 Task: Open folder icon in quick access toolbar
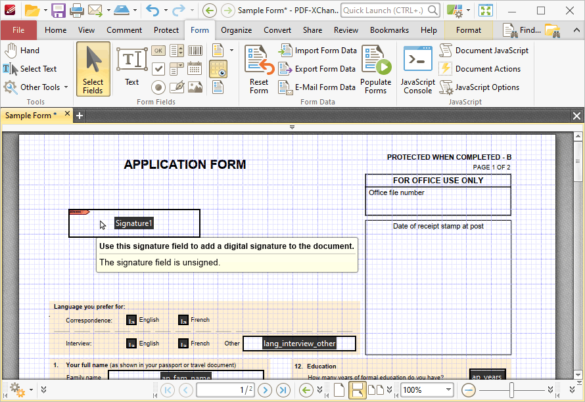click(32, 11)
